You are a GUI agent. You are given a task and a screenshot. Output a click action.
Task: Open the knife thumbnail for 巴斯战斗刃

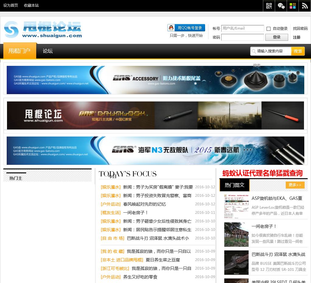click(236, 263)
